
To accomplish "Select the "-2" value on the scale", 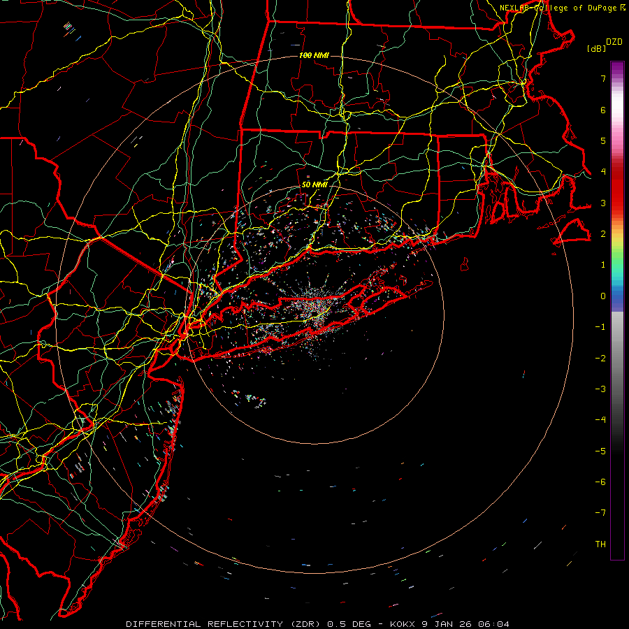I will tap(600, 359).
